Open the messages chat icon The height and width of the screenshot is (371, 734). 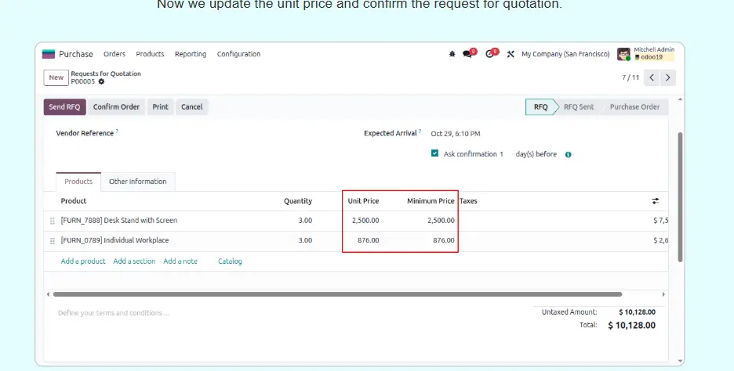click(468, 54)
